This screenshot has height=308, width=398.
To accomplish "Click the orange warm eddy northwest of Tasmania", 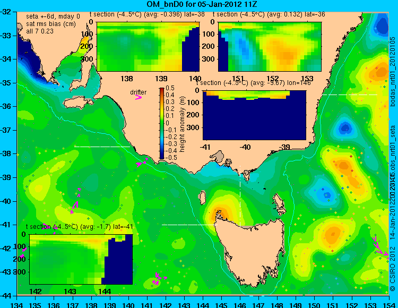I will coord(220,213).
